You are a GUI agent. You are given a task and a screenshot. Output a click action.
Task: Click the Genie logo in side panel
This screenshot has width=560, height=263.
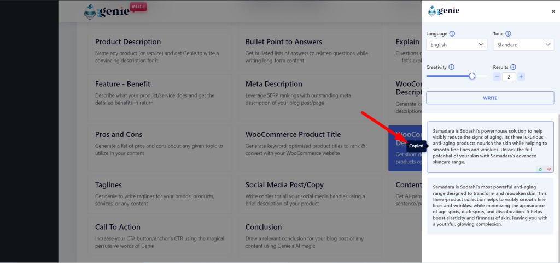pyautogui.click(x=444, y=11)
